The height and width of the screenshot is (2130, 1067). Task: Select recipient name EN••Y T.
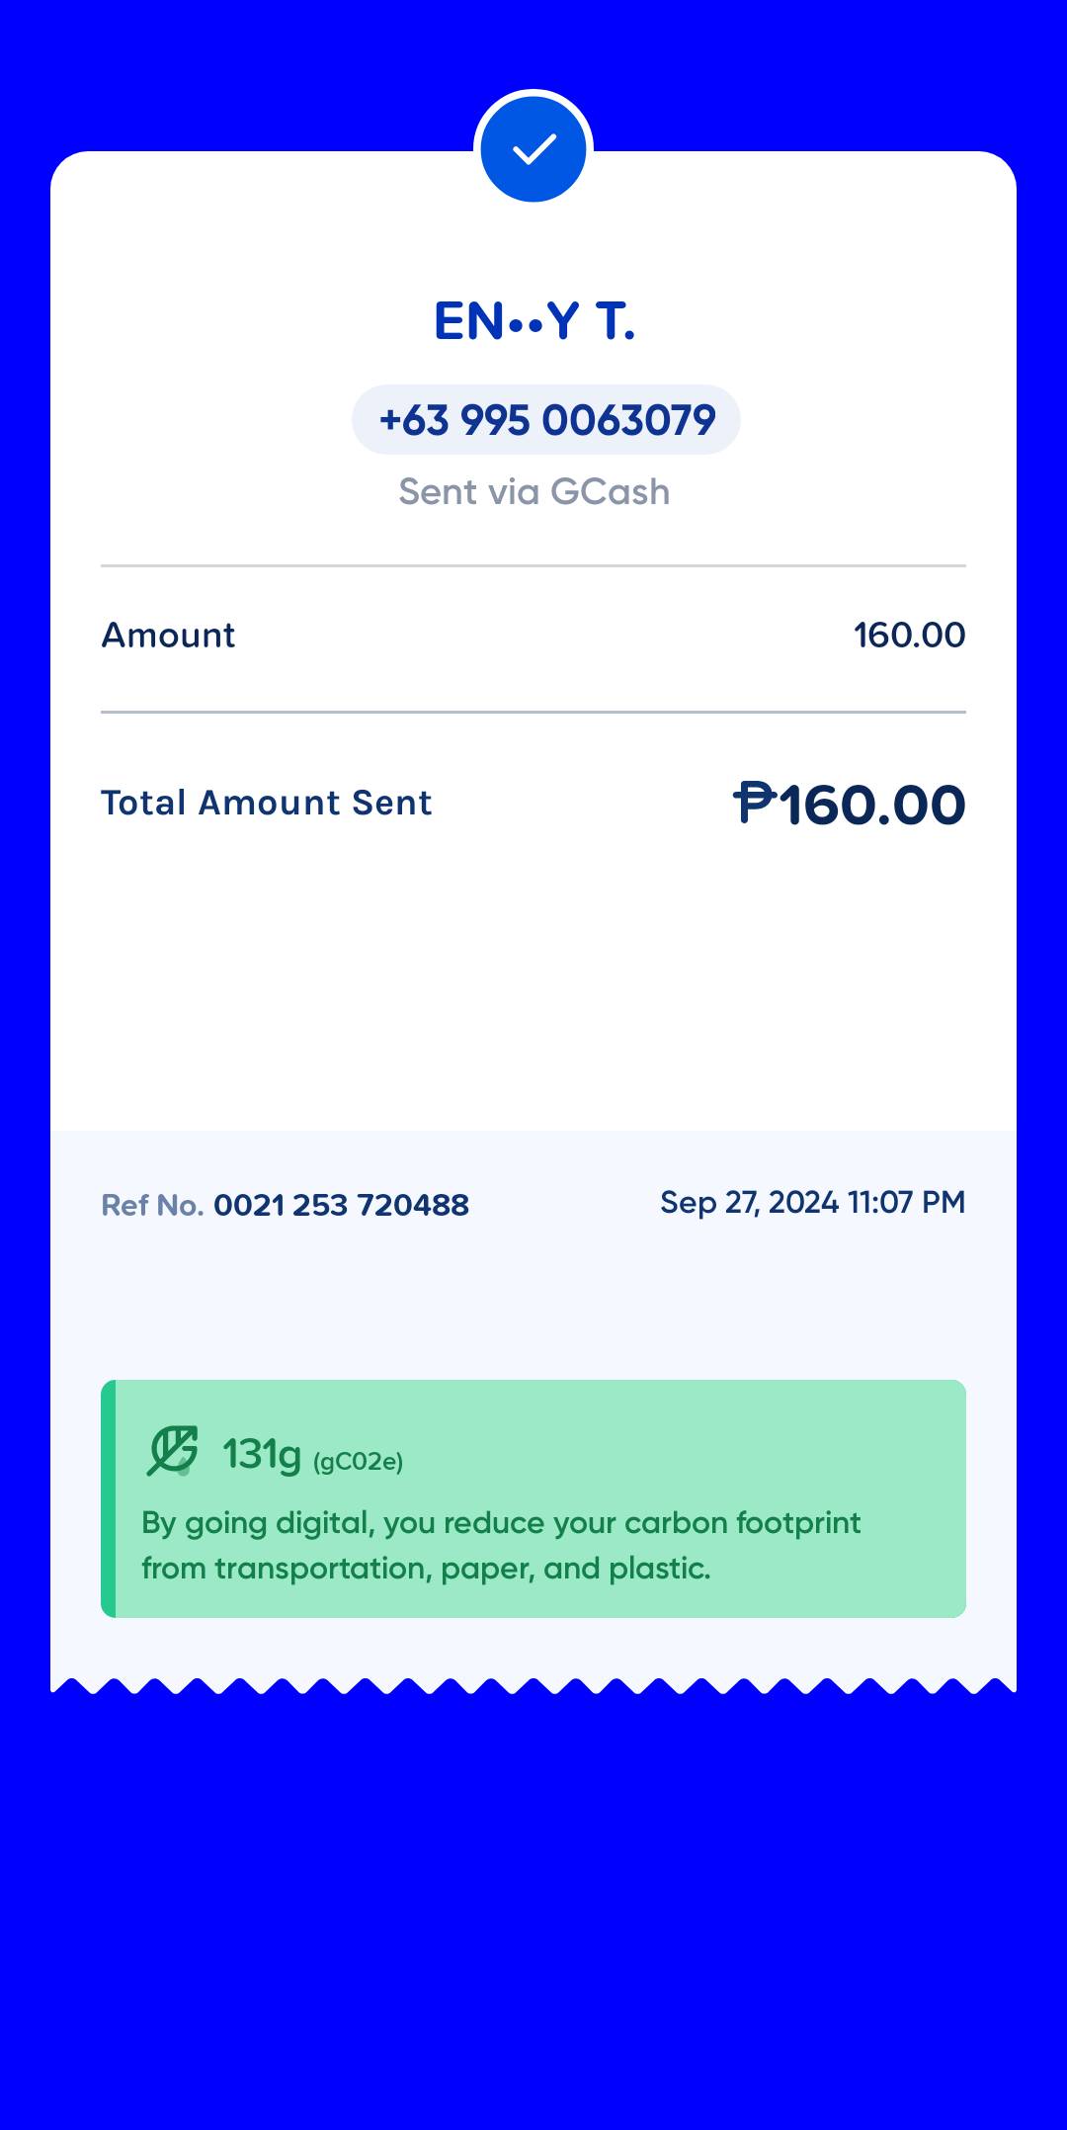pyautogui.click(x=533, y=321)
